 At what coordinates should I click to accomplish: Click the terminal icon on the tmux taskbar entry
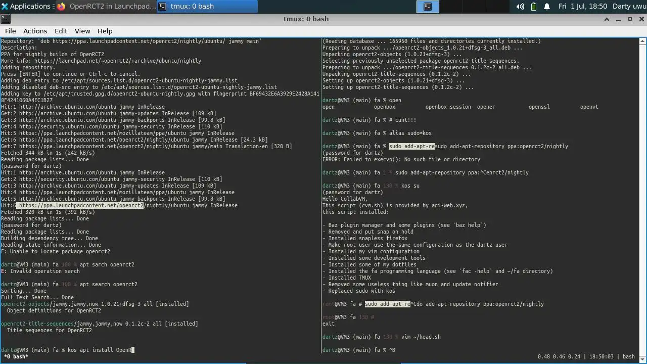pyautogui.click(x=162, y=7)
